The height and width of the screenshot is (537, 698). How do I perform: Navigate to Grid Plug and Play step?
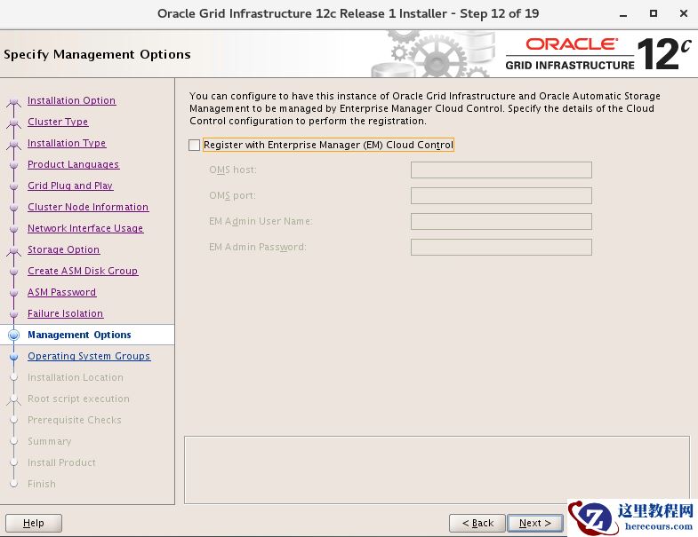pos(70,186)
